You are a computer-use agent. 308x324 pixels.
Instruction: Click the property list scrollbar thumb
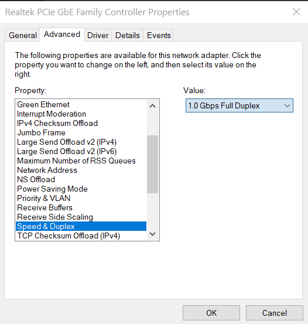[x=152, y=164]
